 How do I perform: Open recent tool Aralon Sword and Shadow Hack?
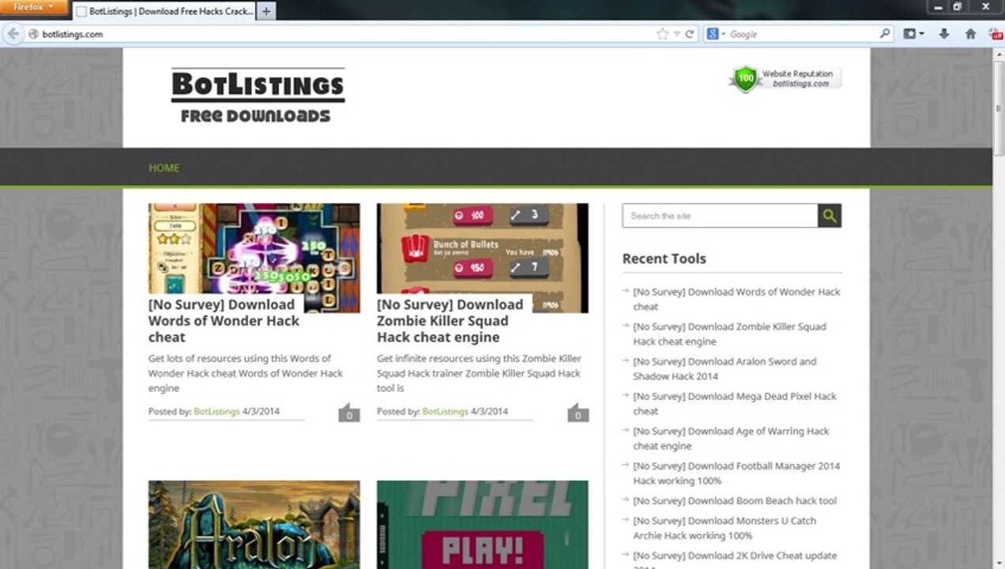(x=725, y=368)
